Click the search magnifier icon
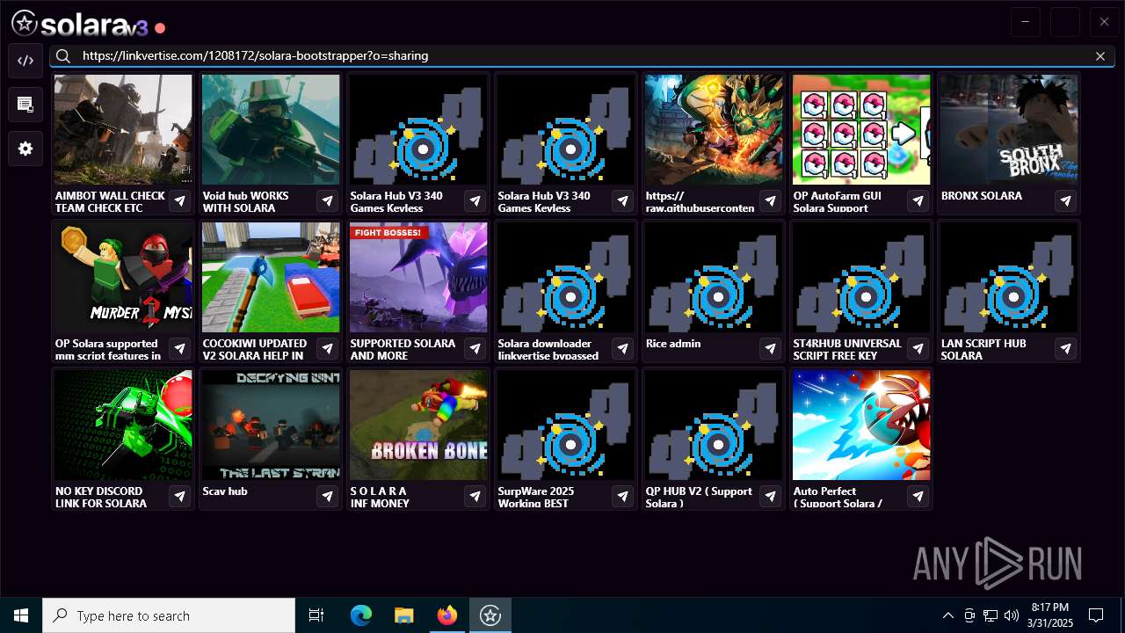 coord(63,56)
